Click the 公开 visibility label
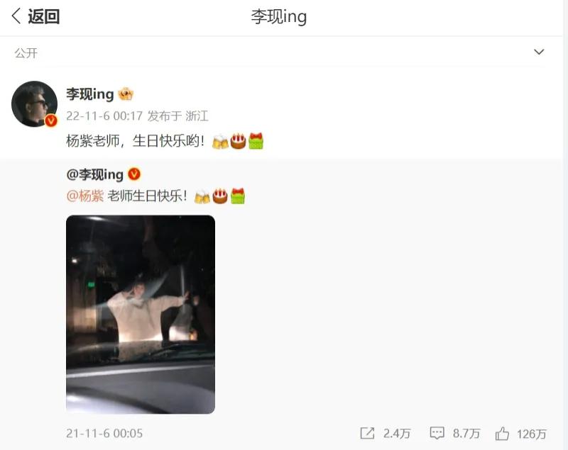The width and height of the screenshot is (568, 450). (x=26, y=53)
